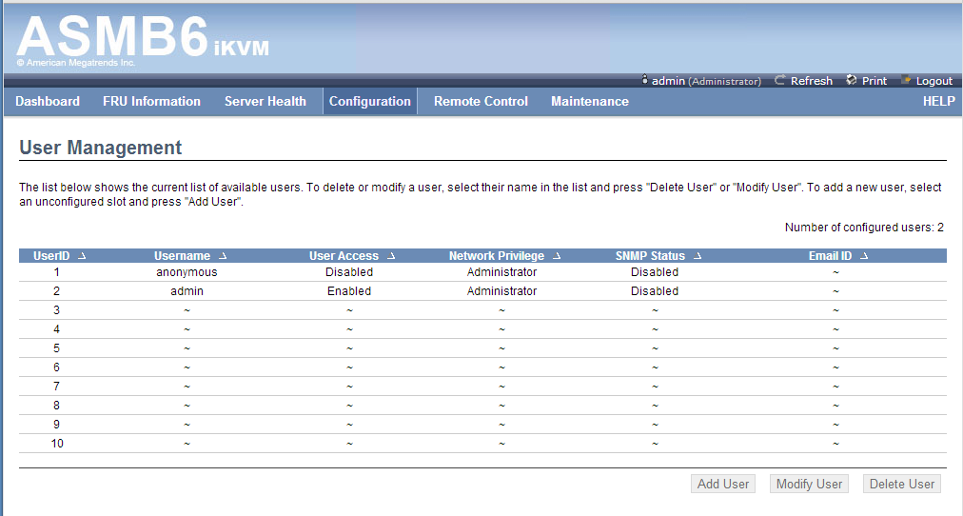Screen dimensions: 963x516
Task: Click Enabled user access for admin
Action: tap(349, 291)
